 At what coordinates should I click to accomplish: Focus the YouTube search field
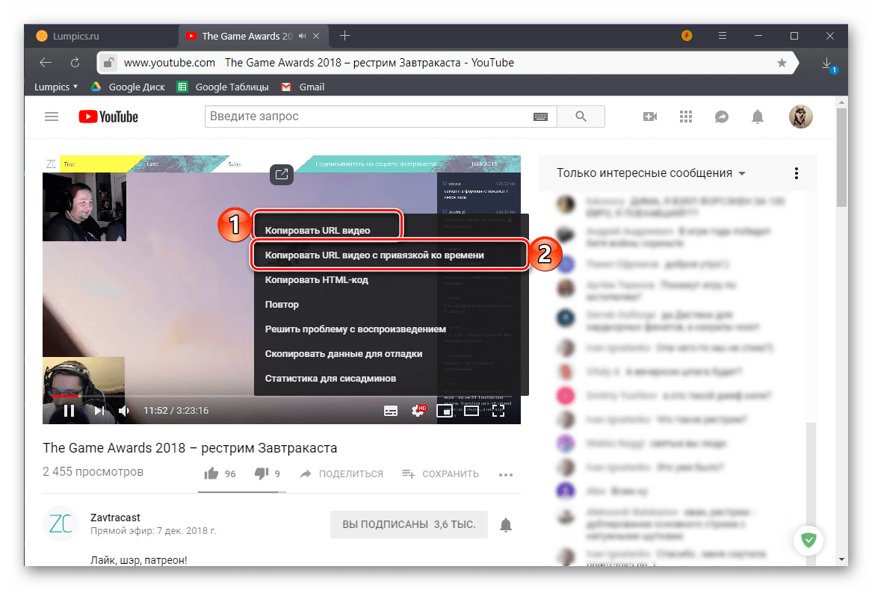pos(367,117)
